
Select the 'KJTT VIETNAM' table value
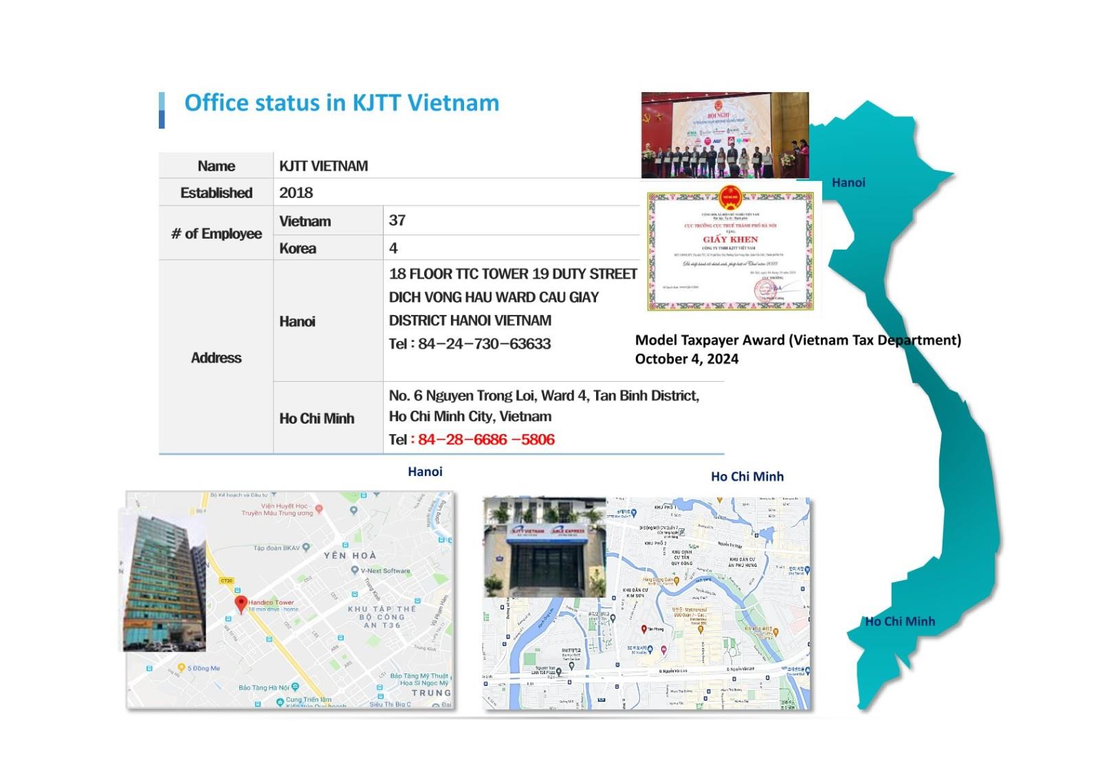point(323,166)
